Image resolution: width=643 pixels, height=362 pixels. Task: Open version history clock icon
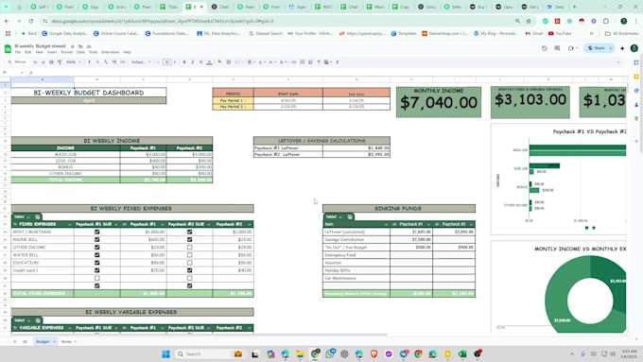(x=544, y=48)
